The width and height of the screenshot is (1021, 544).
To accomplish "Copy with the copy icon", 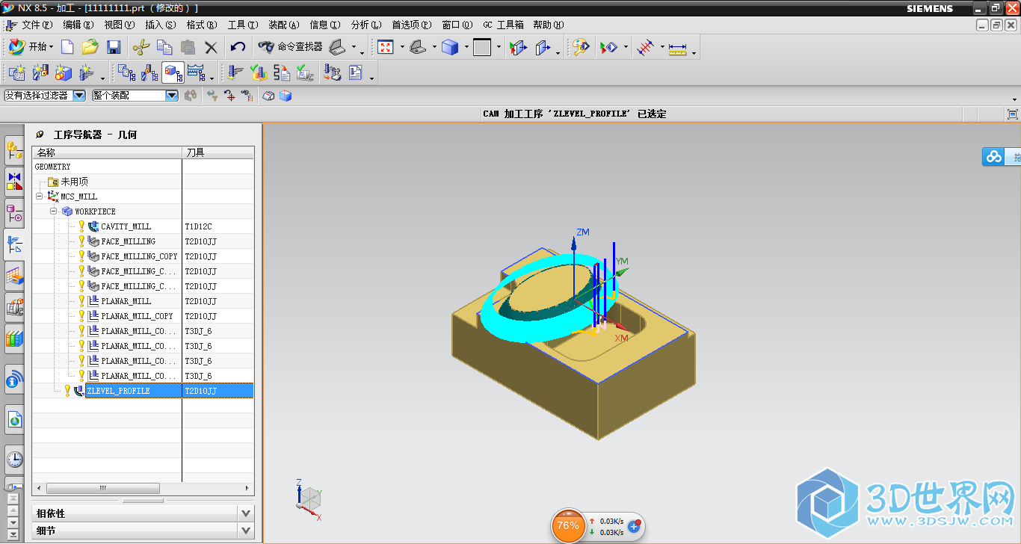I will [164, 47].
